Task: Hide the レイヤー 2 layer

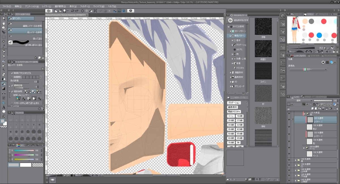Action: click(x=289, y=134)
